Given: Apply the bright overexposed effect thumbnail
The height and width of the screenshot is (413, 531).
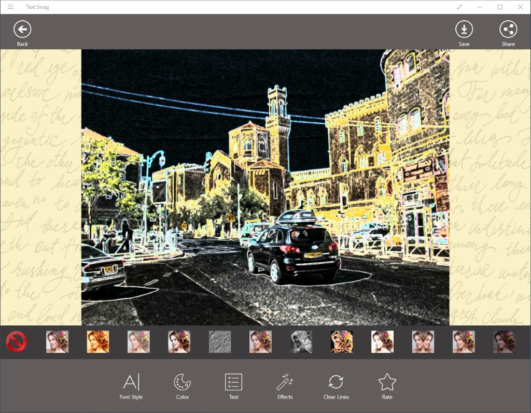Looking at the screenshot, I should 382,342.
